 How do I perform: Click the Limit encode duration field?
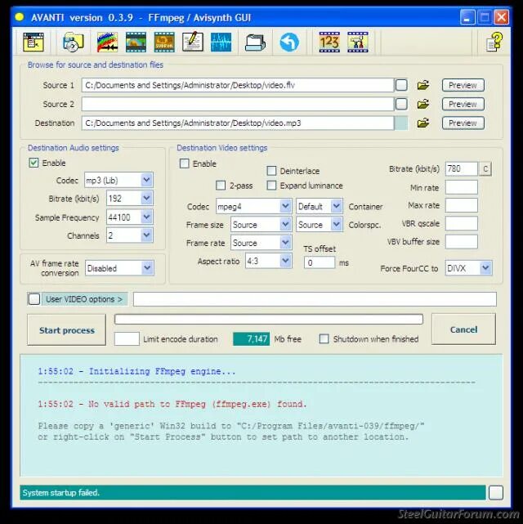click(x=127, y=339)
